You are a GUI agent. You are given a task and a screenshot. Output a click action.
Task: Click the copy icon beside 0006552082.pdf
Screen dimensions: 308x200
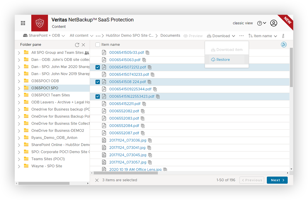[x=143, y=111]
